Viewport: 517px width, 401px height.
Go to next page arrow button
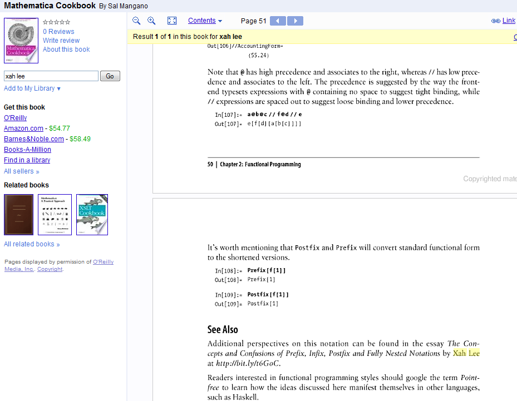(x=295, y=21)
